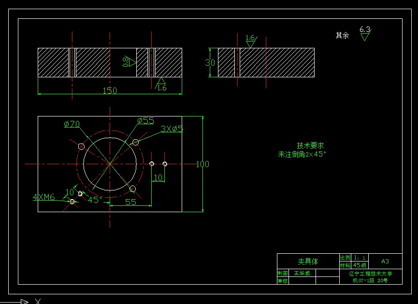
Task: Click the 45° angle dimension text
Action: pyautogui.click(x=95, y=200)
